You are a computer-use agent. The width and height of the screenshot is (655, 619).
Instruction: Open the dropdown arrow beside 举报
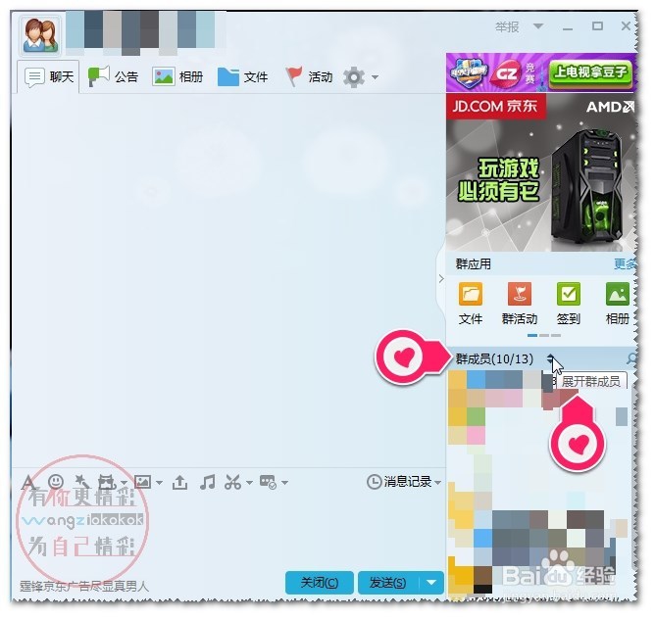coord(538,26)
